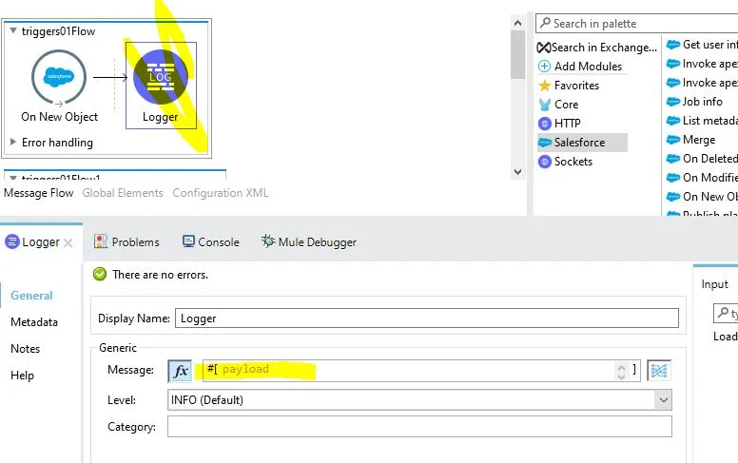The width and height of the screenshot is (738, 463).
Task: Open the Configuration XML tab
Action: tap(221, 193)
